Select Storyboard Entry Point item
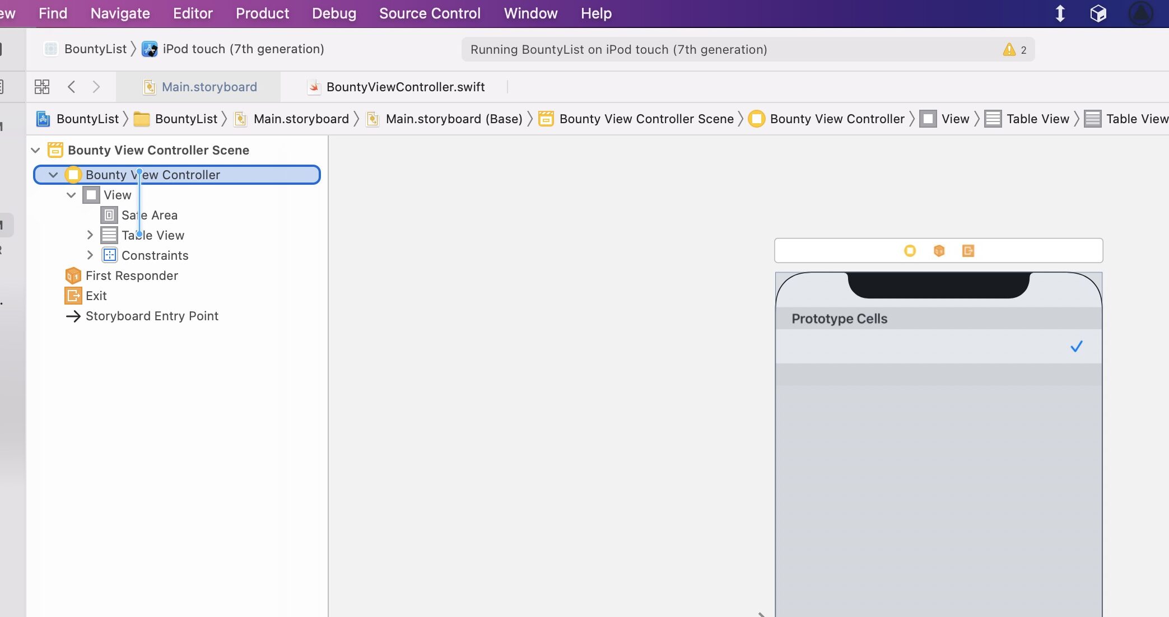1169x617 pixels. point(152,316)
